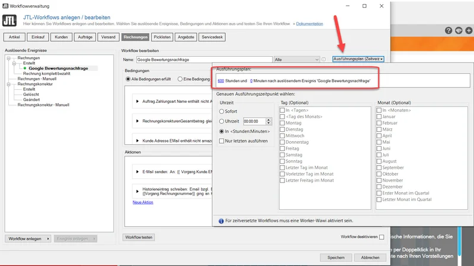Open the Picklisten tab
The width and height of the screenshot is (474, 266).
pos(162,37)
